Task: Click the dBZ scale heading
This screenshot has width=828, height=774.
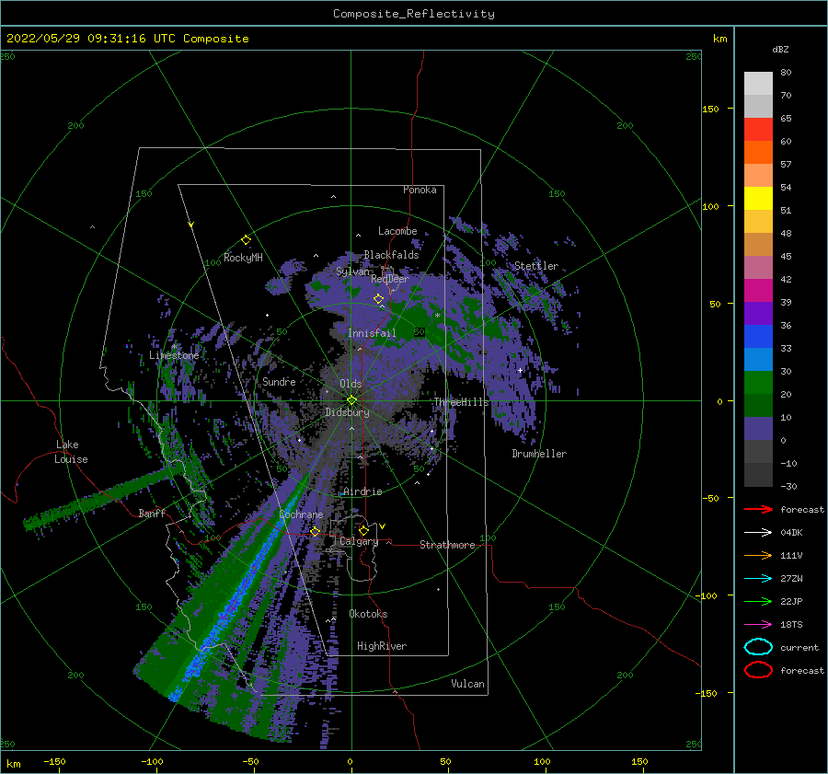Action: 780,49
